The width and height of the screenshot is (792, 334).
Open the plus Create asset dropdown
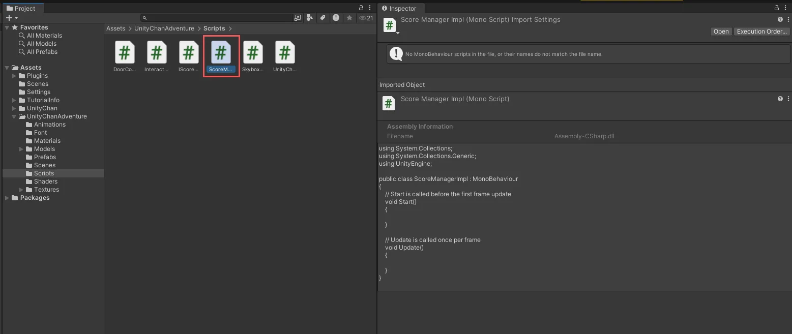(12, 18)
